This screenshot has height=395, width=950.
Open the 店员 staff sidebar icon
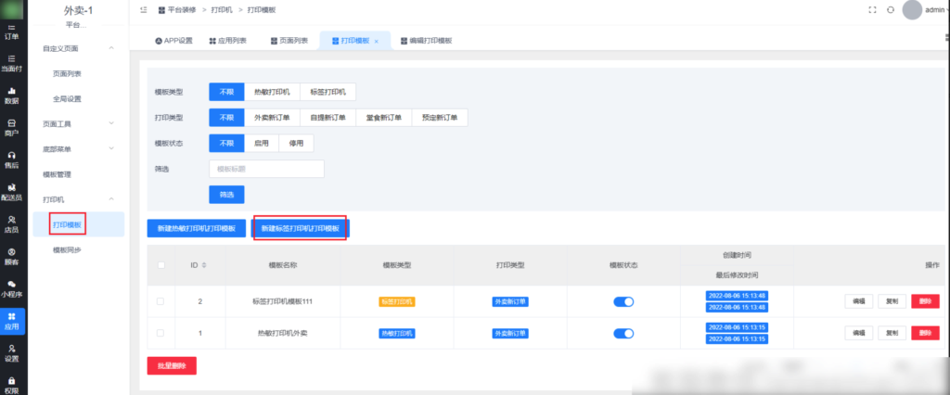tap(12, 224)
